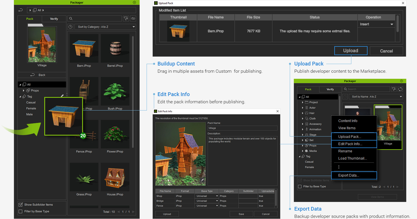Select Content Info in the context menu

(x=348, y=121)
